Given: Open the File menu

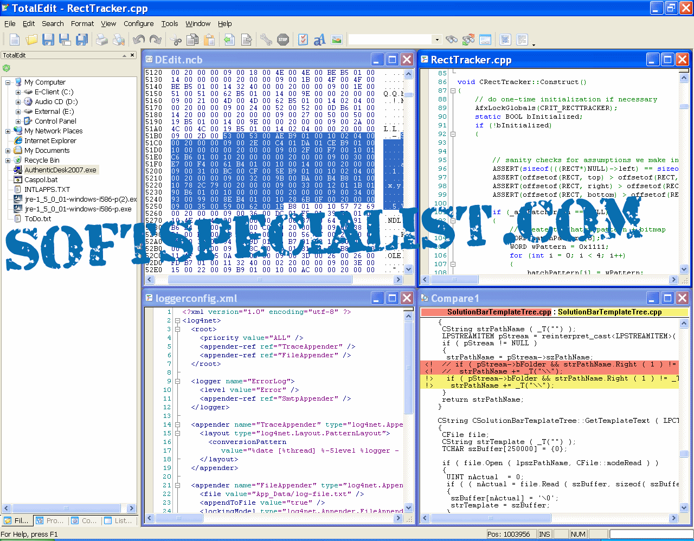Looking at the screenshot, I should pos(10,23).
